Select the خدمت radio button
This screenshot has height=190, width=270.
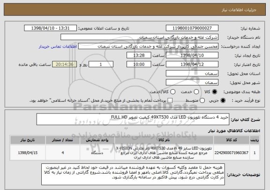196,92
